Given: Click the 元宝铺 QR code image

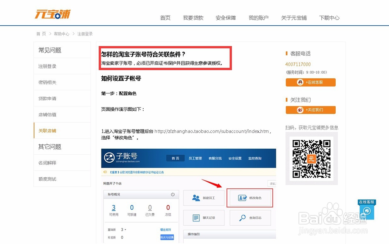Looking at the screenshot, I should click(x=312, y=159).
